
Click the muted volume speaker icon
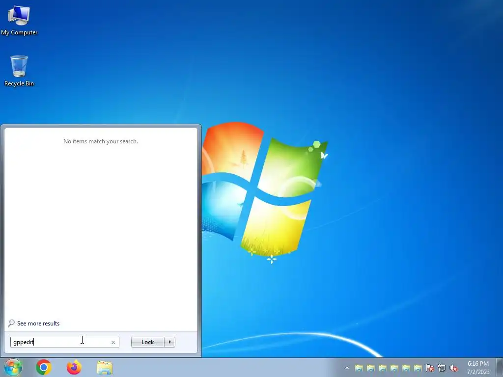pyautogui.click(x=453, y=368)
